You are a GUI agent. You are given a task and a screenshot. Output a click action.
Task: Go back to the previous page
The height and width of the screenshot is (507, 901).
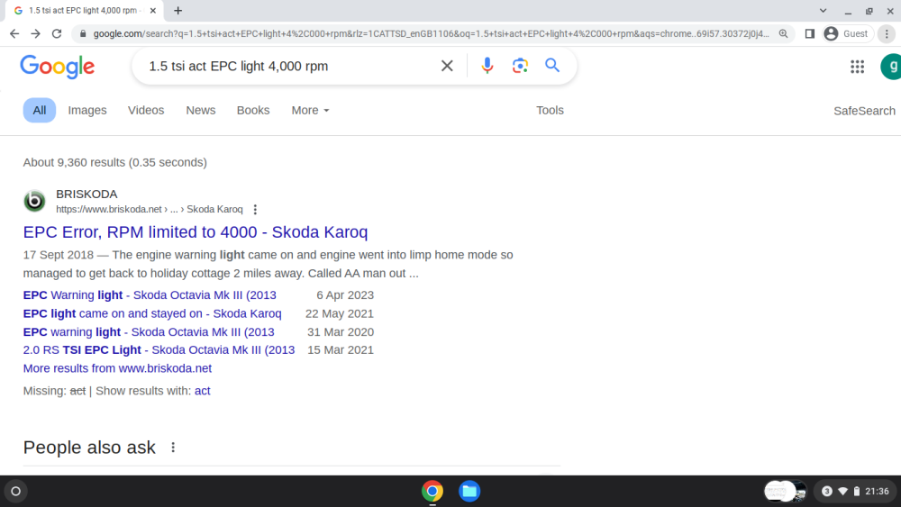click(14, 34)
